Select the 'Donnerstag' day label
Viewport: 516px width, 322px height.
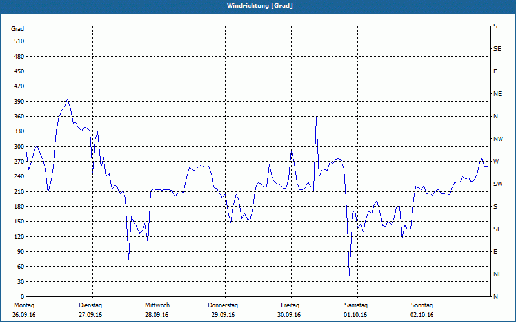click(x=223, y=305)
